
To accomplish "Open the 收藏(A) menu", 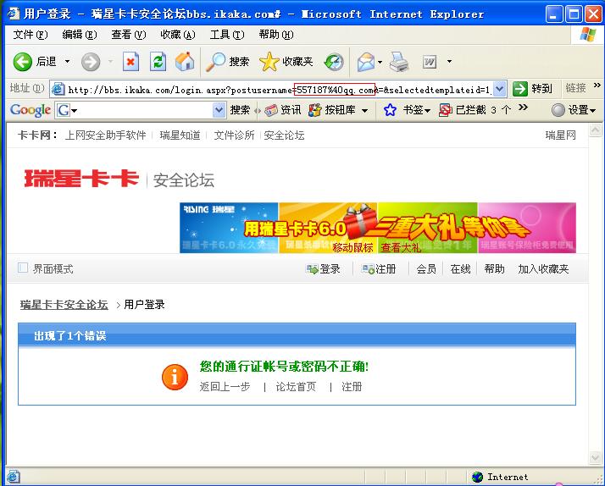I will pyautogui.click(x=177, y=35).
